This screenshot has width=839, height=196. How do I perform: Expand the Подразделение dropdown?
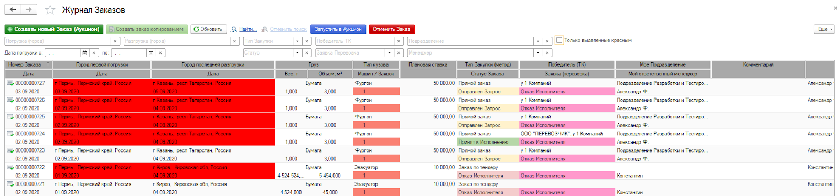coord(537,41)
